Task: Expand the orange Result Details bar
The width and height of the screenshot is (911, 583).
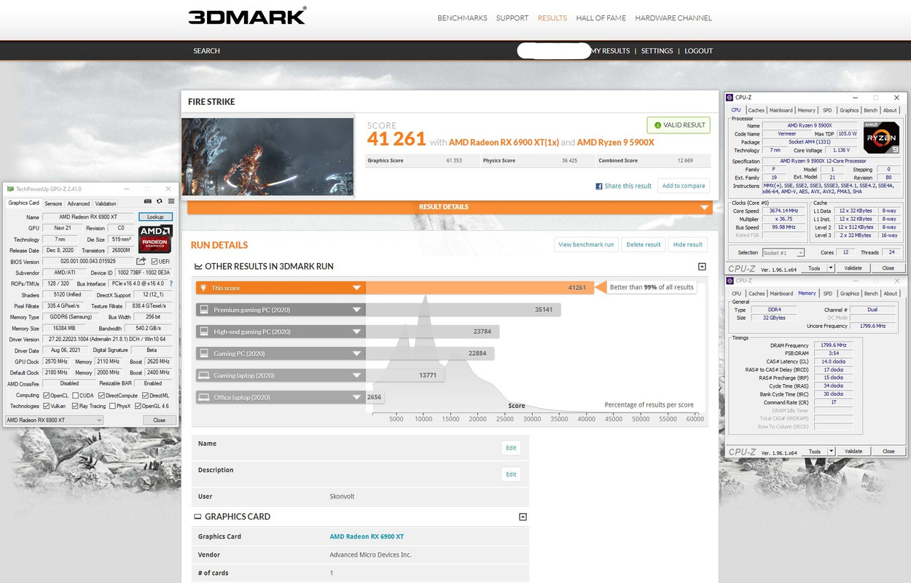Action: click(x=448, y=207)
